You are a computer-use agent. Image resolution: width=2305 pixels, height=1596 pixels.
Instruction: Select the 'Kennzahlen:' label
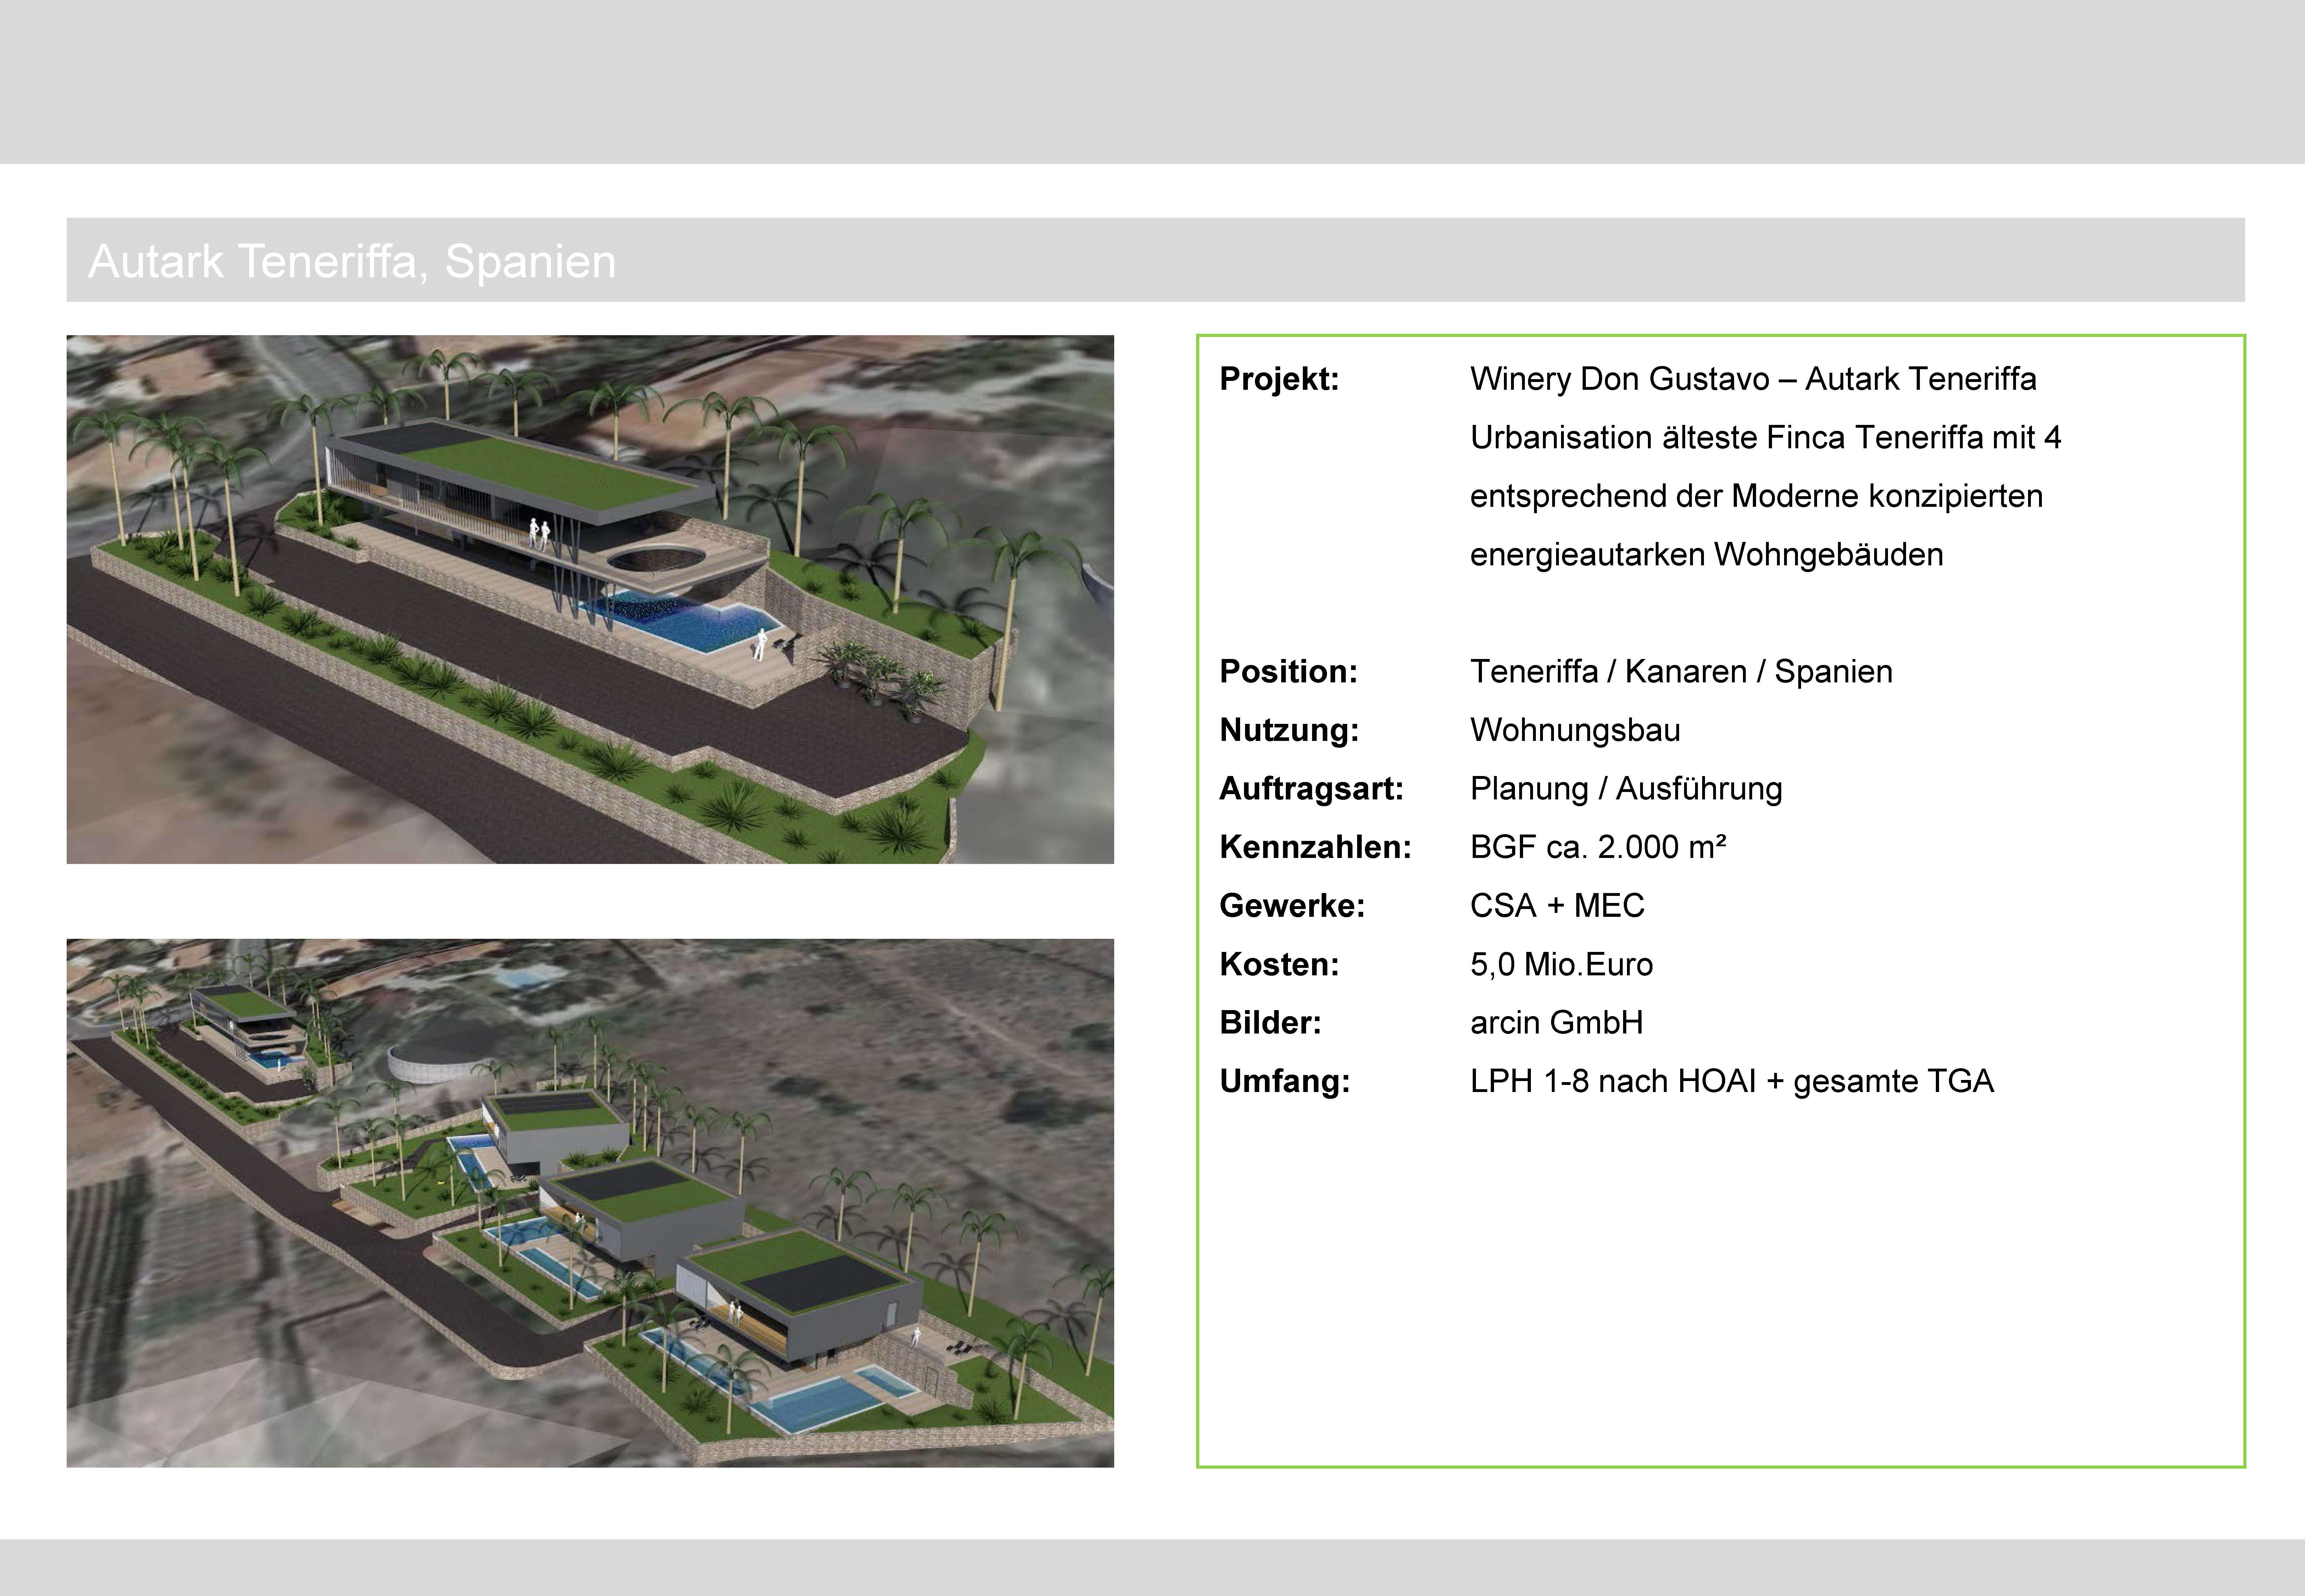1315,847
